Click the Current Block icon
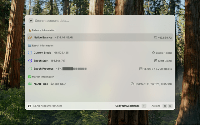The image size is (200, 125). click(30, 53)
